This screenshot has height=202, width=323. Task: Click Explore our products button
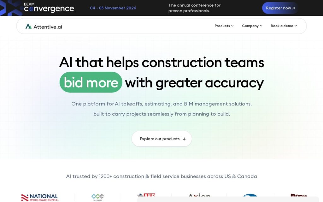coord(162,139)
